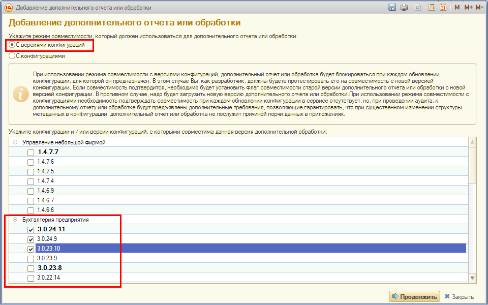Click the 'Продолжить' button

tap(415, 296)
